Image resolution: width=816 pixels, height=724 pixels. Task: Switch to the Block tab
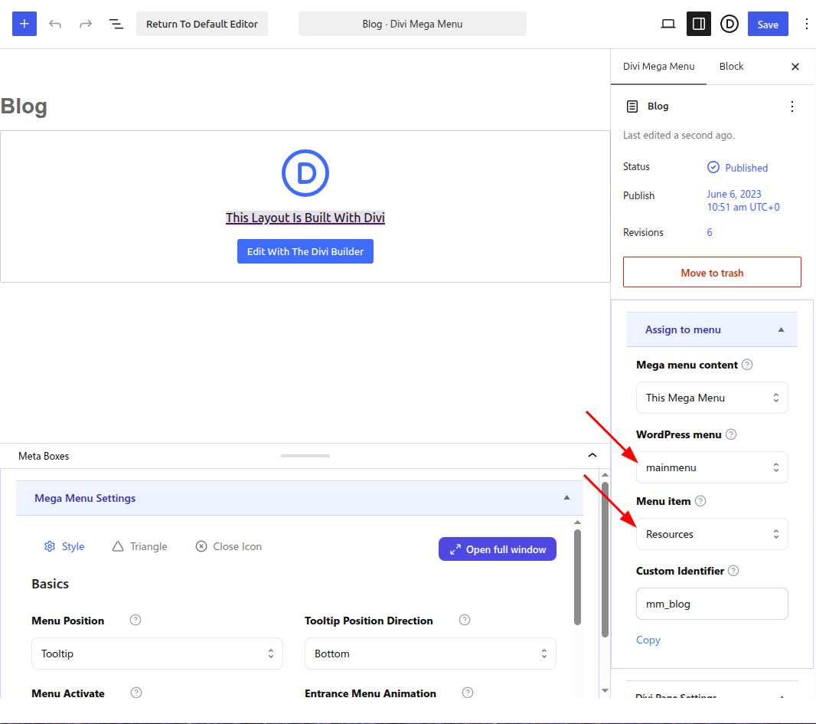[731, 66]
